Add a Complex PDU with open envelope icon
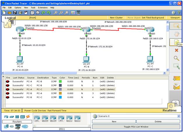 tap(177, 86)
